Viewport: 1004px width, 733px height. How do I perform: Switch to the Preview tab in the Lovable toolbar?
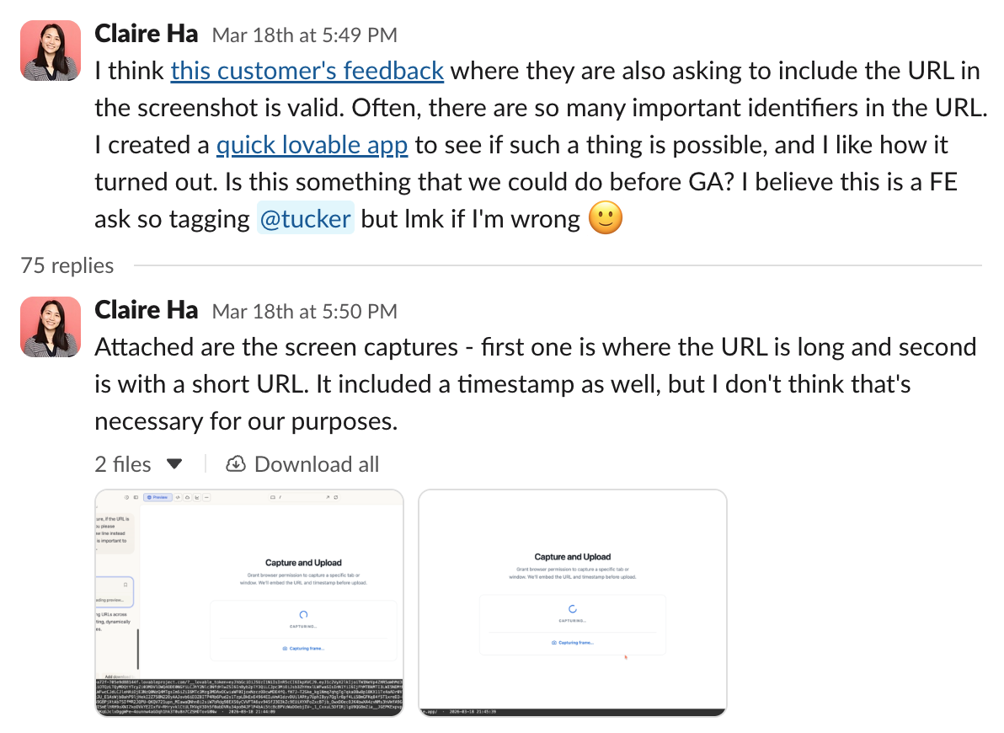tap(158, 497)
